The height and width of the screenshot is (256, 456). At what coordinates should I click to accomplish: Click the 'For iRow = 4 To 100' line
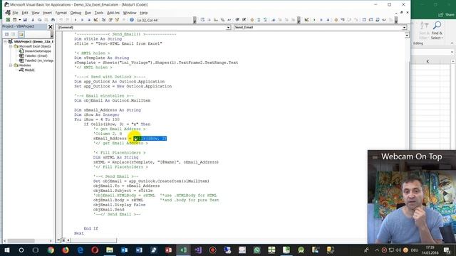click(97, 119)
